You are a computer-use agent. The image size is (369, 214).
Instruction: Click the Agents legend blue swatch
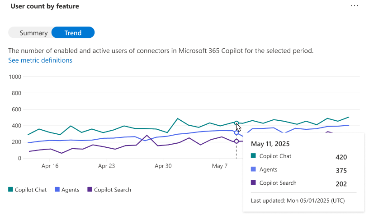coord(57,189)
